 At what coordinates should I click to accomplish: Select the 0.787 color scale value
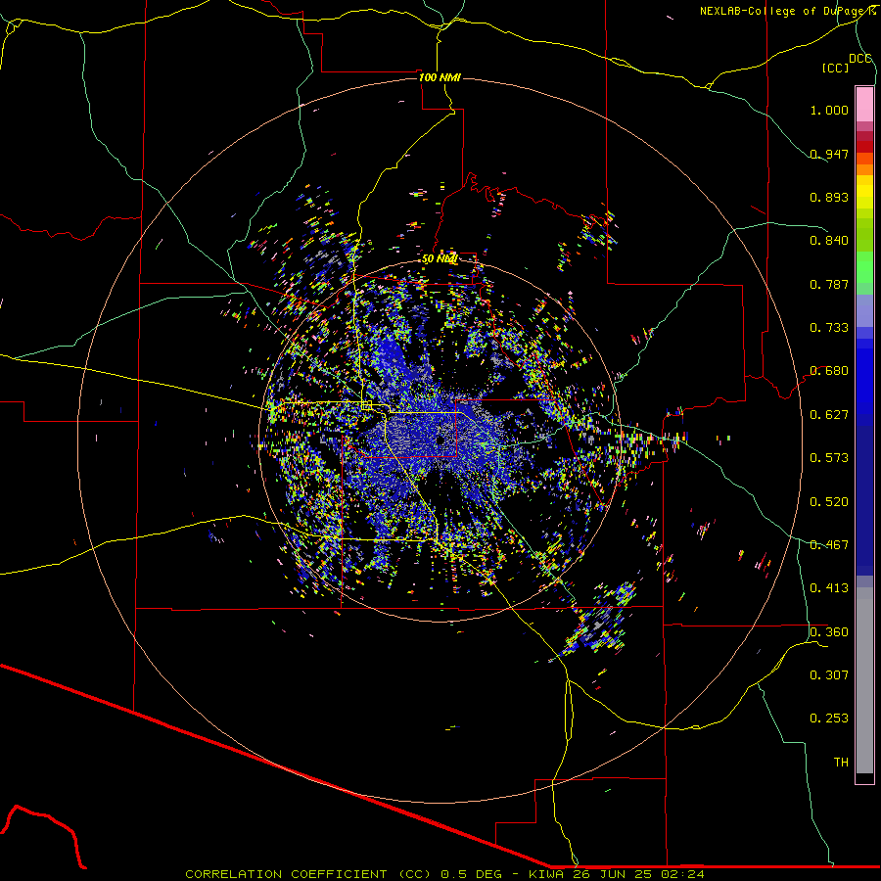pos(829,284)
